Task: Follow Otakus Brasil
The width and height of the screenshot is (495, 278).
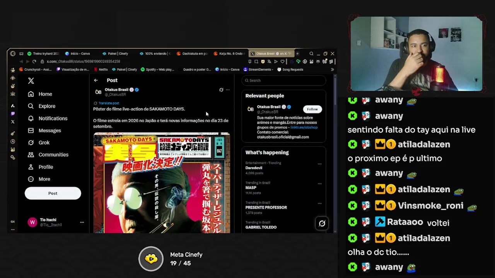Action: pyautogui.click(x=312, y=109)
